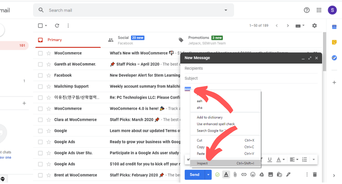Underline the selected text

tap(270, 159)
